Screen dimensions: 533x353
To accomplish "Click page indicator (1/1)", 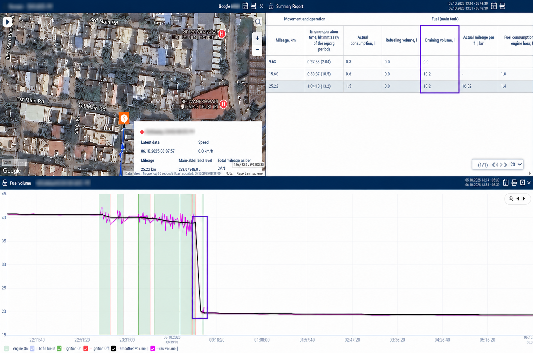I will click(x=483, y=165).
